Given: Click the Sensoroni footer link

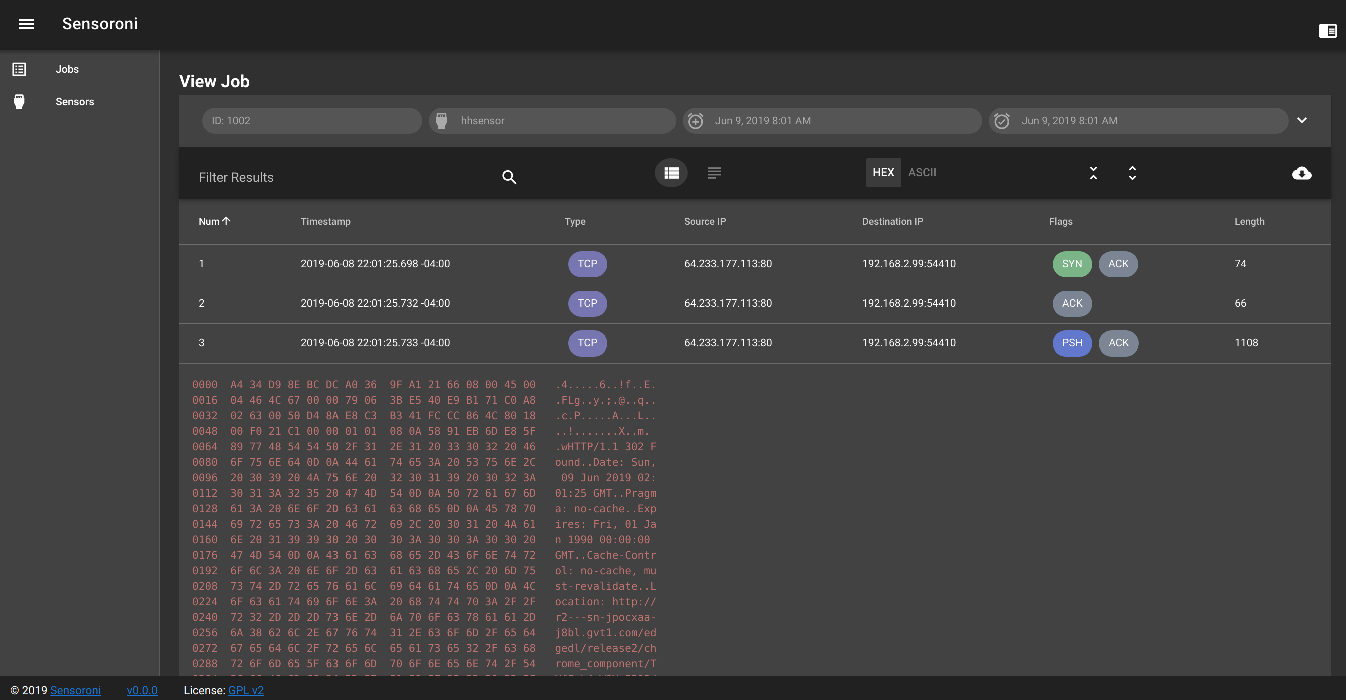Looking at the screenshot, I should pos(75,690).
